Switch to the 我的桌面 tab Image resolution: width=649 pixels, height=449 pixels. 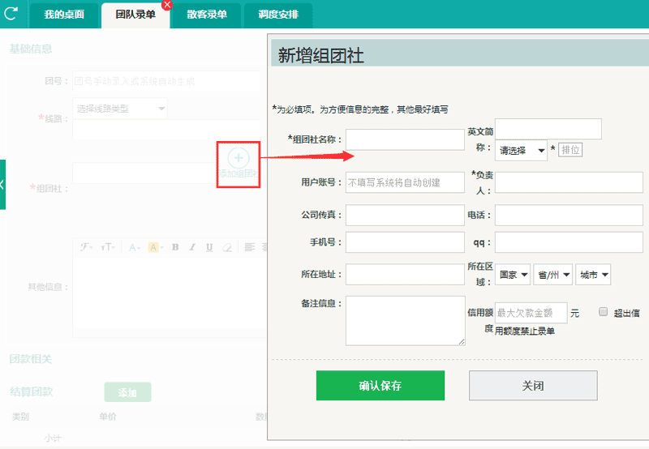(64, 15)
